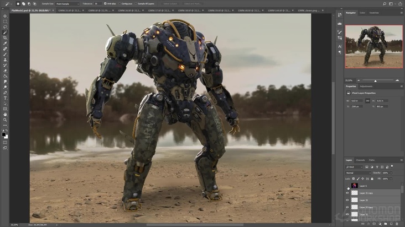Open the layer filter Kind dropdown
This screenshot has width=405, height=227.
click(x=355, y=166)
